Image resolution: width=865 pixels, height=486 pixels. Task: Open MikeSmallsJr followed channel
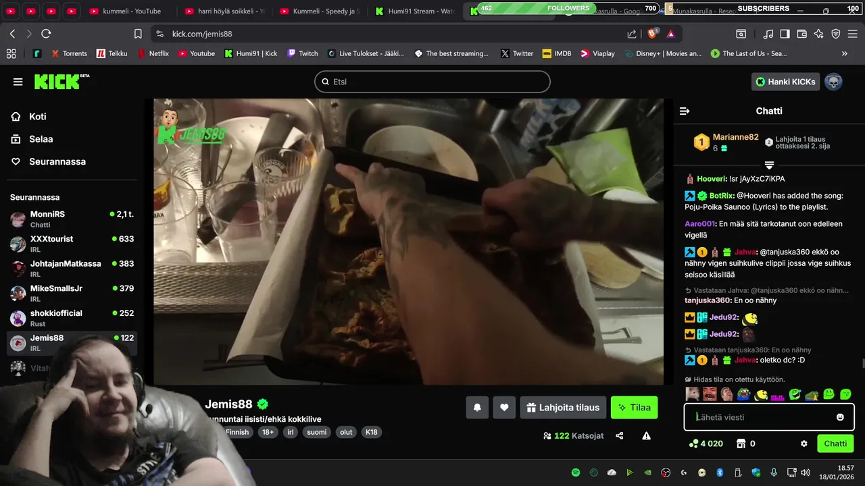coord(72,293)
